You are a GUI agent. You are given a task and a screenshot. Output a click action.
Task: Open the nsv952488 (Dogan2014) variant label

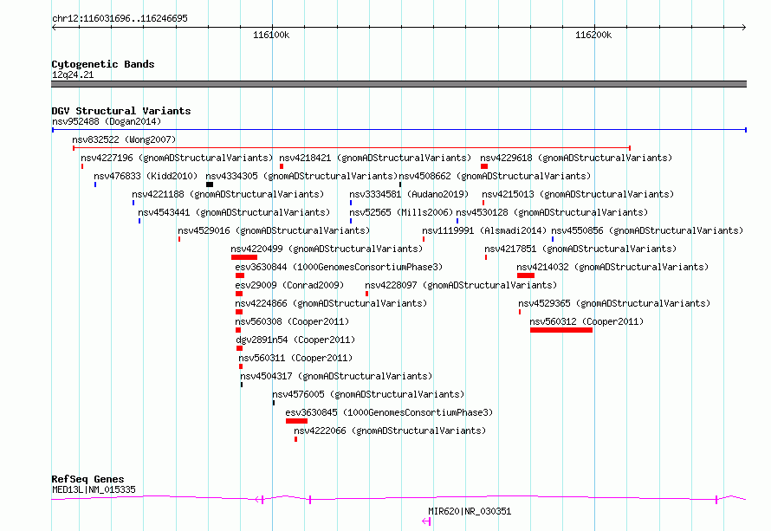pos(107,121)
